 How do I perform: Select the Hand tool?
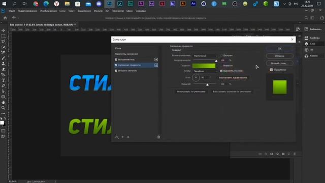pyautogui.click(x=3, y=102)
